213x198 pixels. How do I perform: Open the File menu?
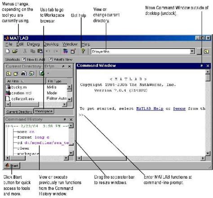pos(9,44)
